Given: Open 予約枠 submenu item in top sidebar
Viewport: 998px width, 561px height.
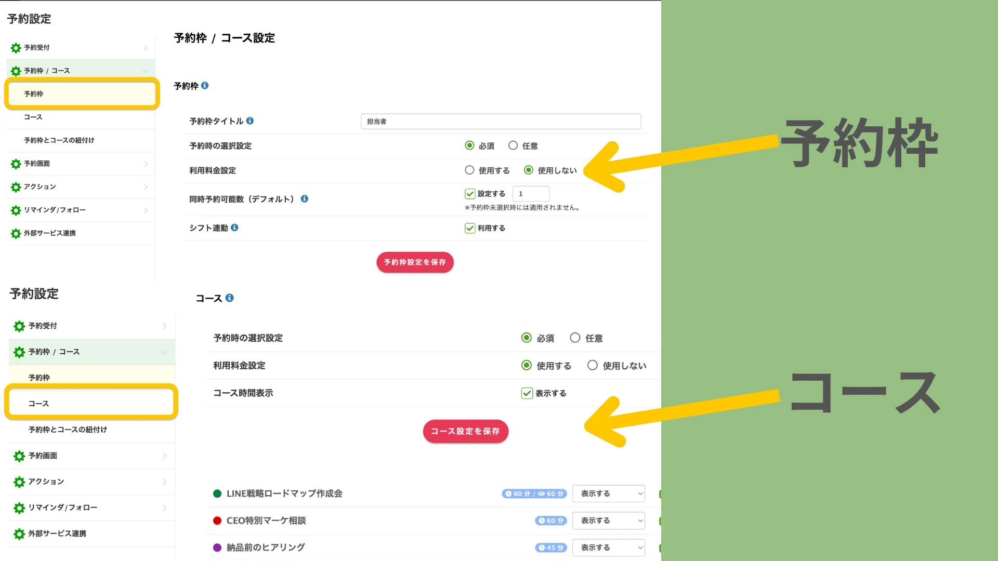Looking at the screenshot, I should coord(82,94).
